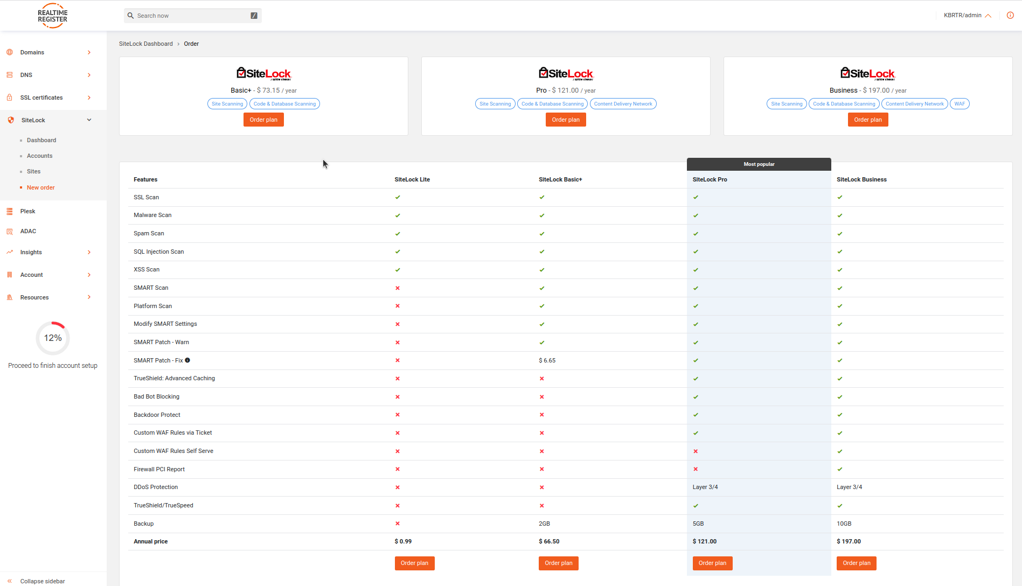
Task: Click the SSL certificates lock icon
Action: point(10,97)
